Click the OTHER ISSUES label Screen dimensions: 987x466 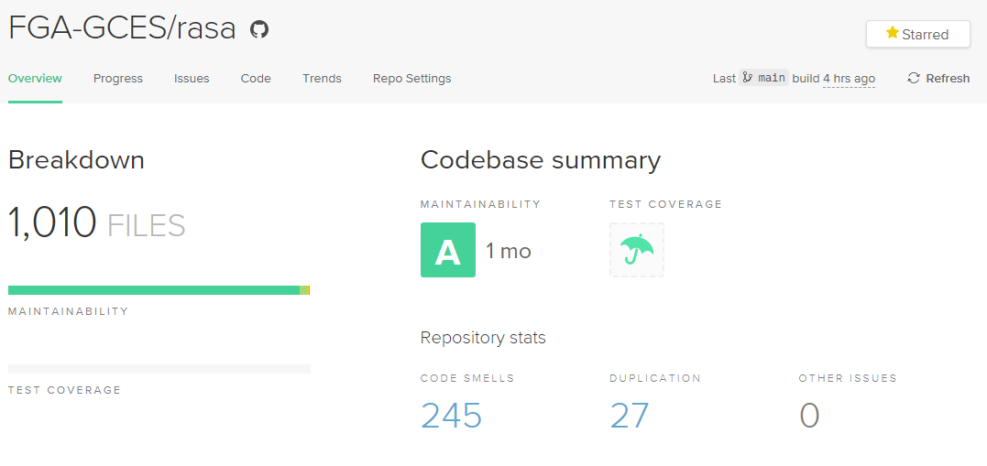pyautogui.click(x=848, y=378)
